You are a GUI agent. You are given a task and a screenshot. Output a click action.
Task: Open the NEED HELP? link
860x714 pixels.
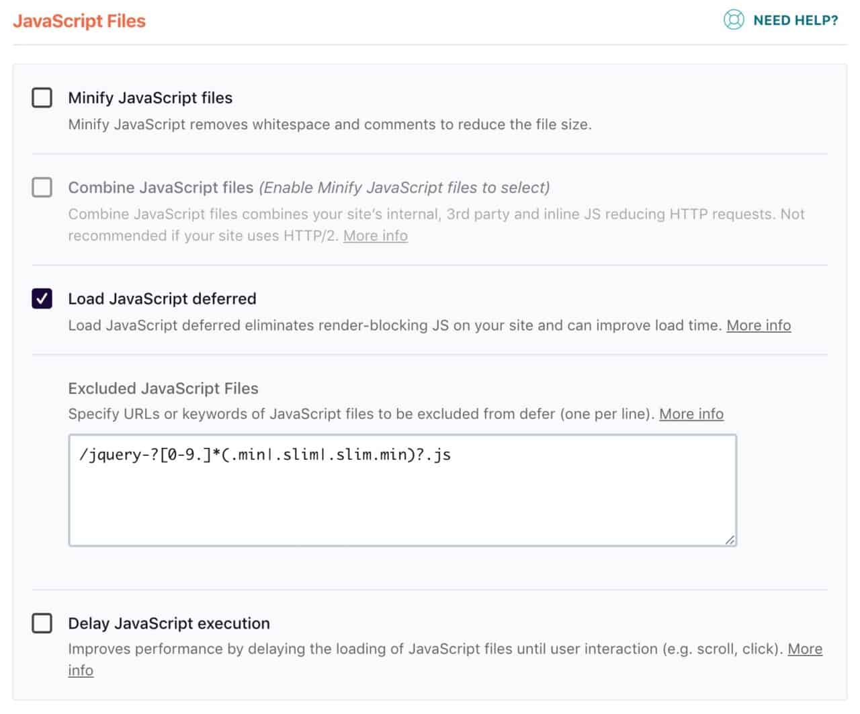(x=795, y=20)
